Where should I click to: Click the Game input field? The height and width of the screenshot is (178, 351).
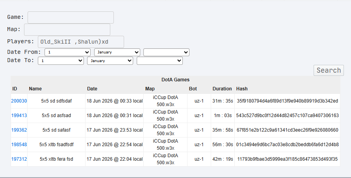coord(71,17)
